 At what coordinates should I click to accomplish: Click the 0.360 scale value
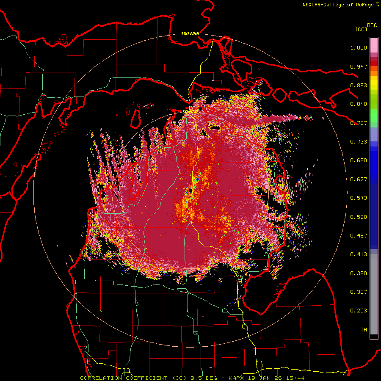click(359, 273)
